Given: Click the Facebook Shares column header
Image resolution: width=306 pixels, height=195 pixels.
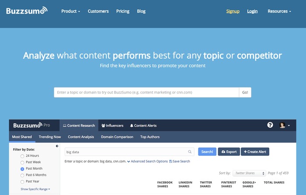Looking at the screenshot, I should pyautogui.click(x=165, y=184).
